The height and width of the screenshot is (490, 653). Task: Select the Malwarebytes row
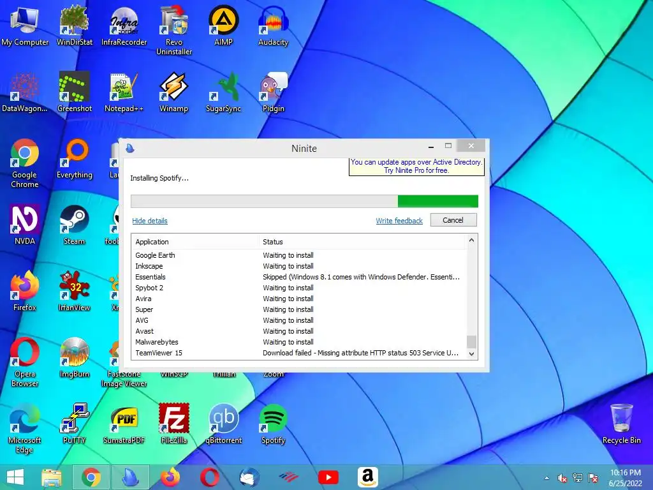pyautogui.click(x=299, y=342)
